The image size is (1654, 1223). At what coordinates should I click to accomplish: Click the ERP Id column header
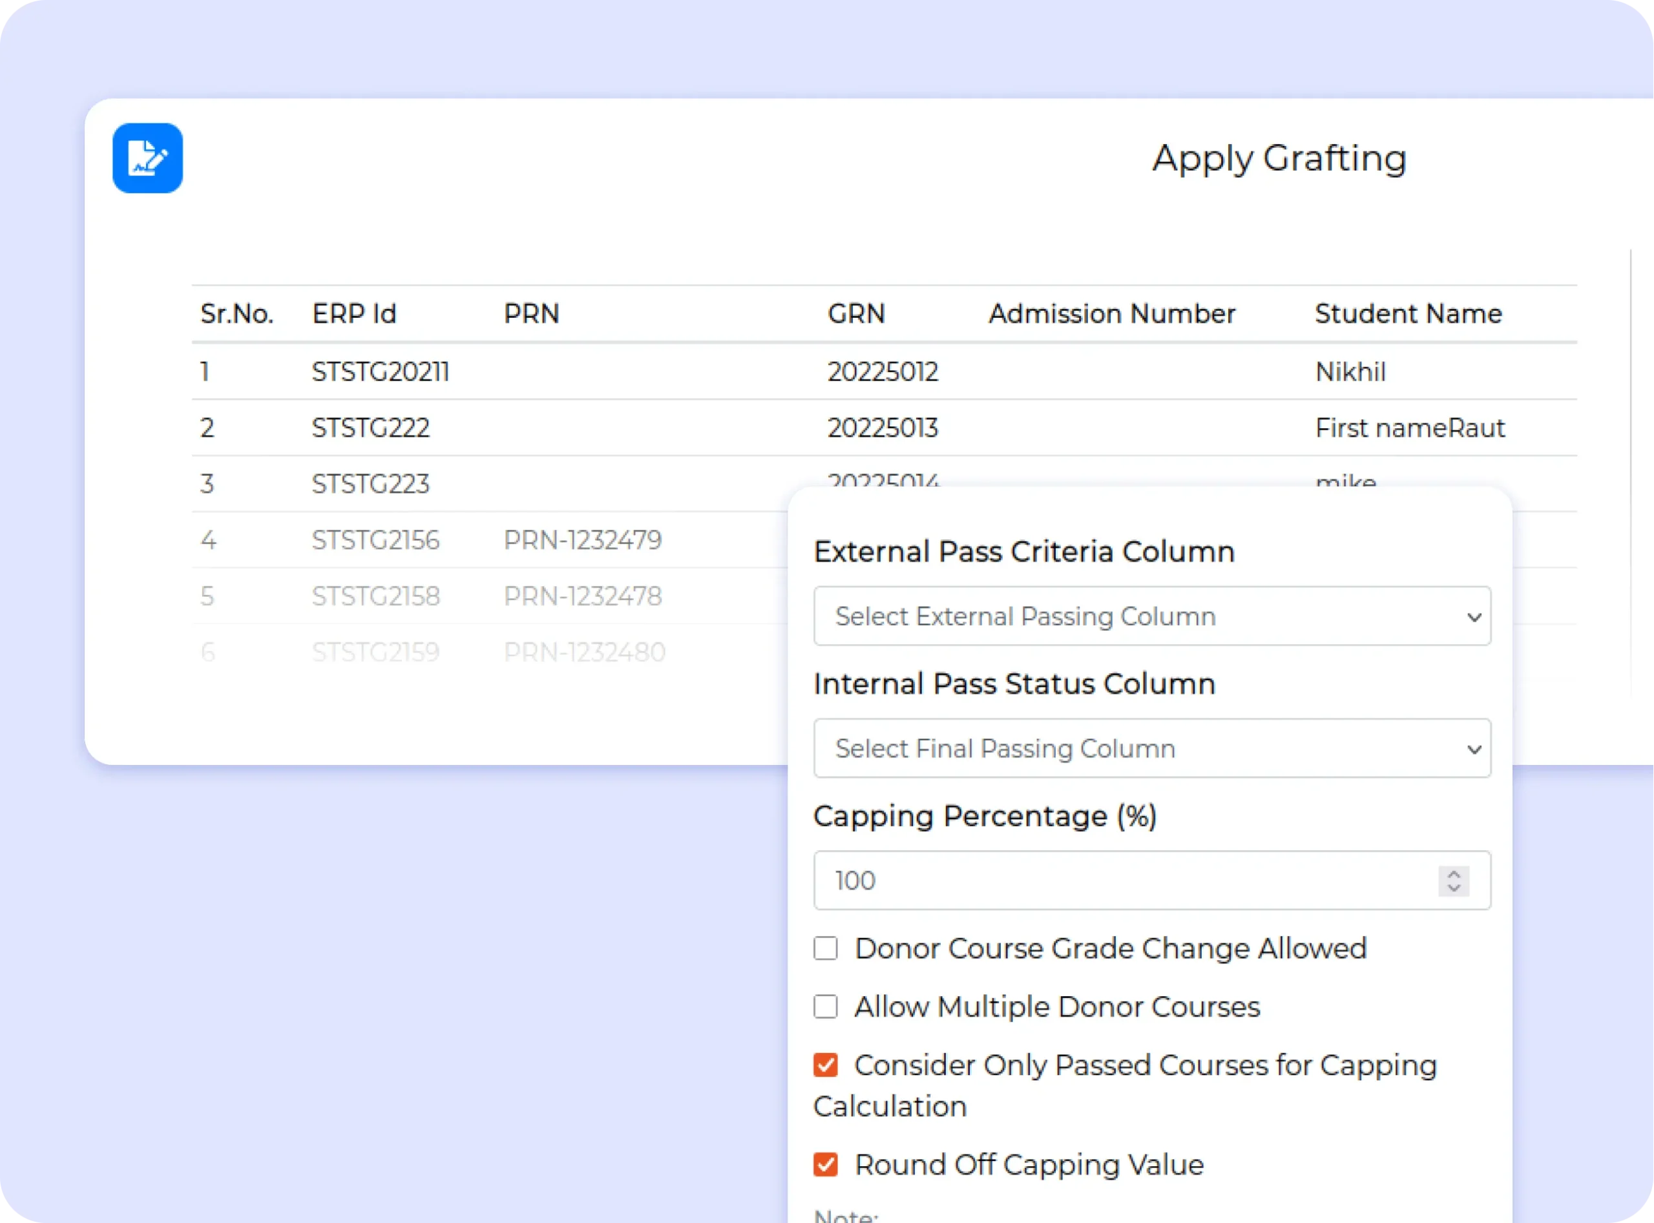(x=354, y=314)
